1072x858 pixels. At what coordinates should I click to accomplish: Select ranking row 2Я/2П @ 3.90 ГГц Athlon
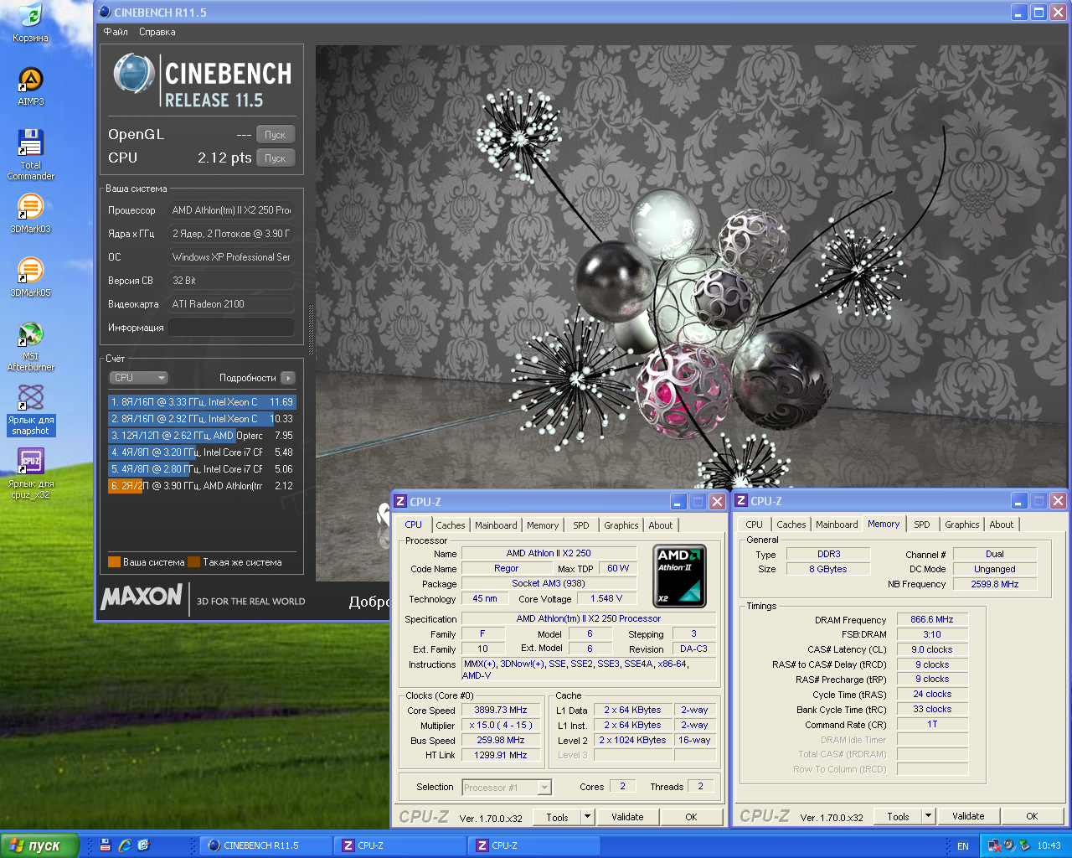(202, 486)
